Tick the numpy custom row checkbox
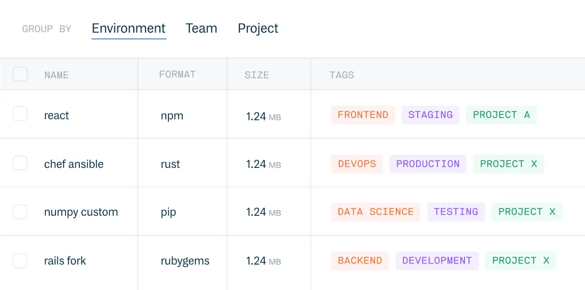585x290 pixels. point(20,212)
